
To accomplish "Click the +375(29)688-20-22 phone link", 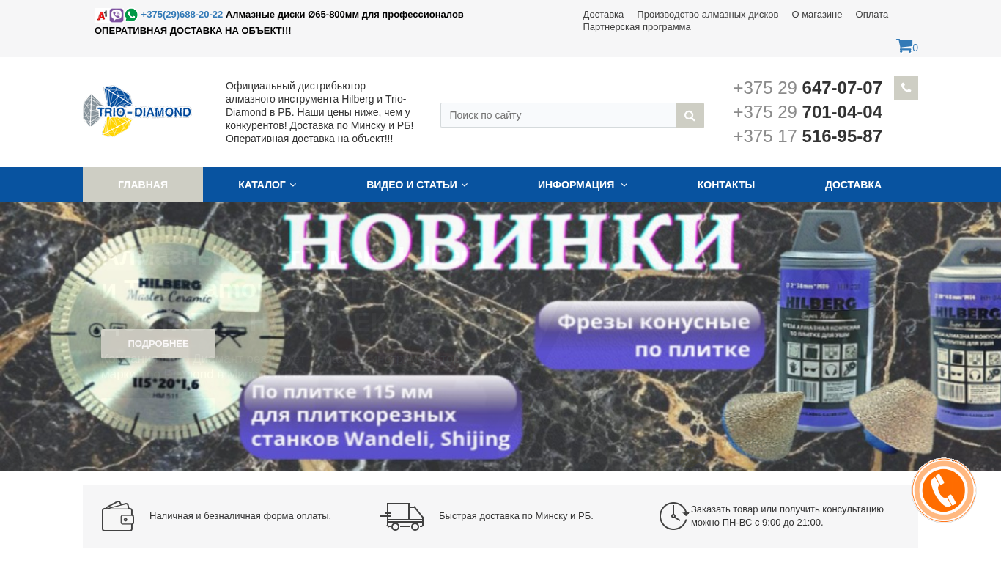I will point(182,15).
